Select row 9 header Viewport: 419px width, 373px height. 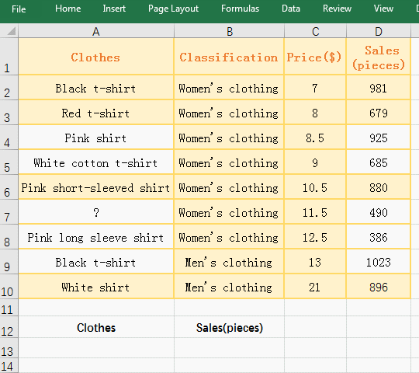tap(9, 262)
